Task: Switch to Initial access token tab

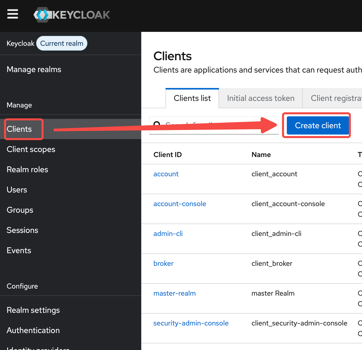Action: [261, 98]
